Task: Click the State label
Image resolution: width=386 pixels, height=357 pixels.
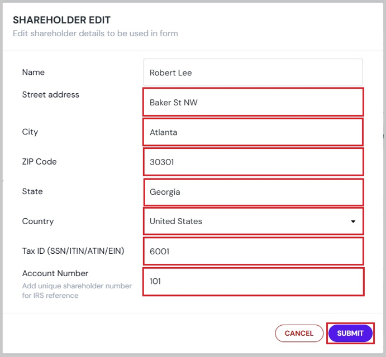Action: [x=32, y=191]
